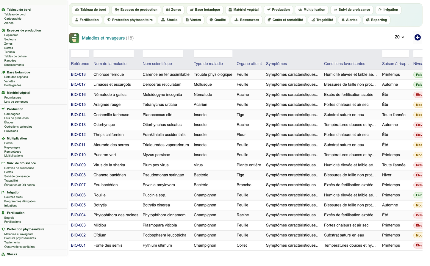Open the Traçabilité top navigation tab
Viewport: 430px width, 266px height.
[x=322, y=20]
